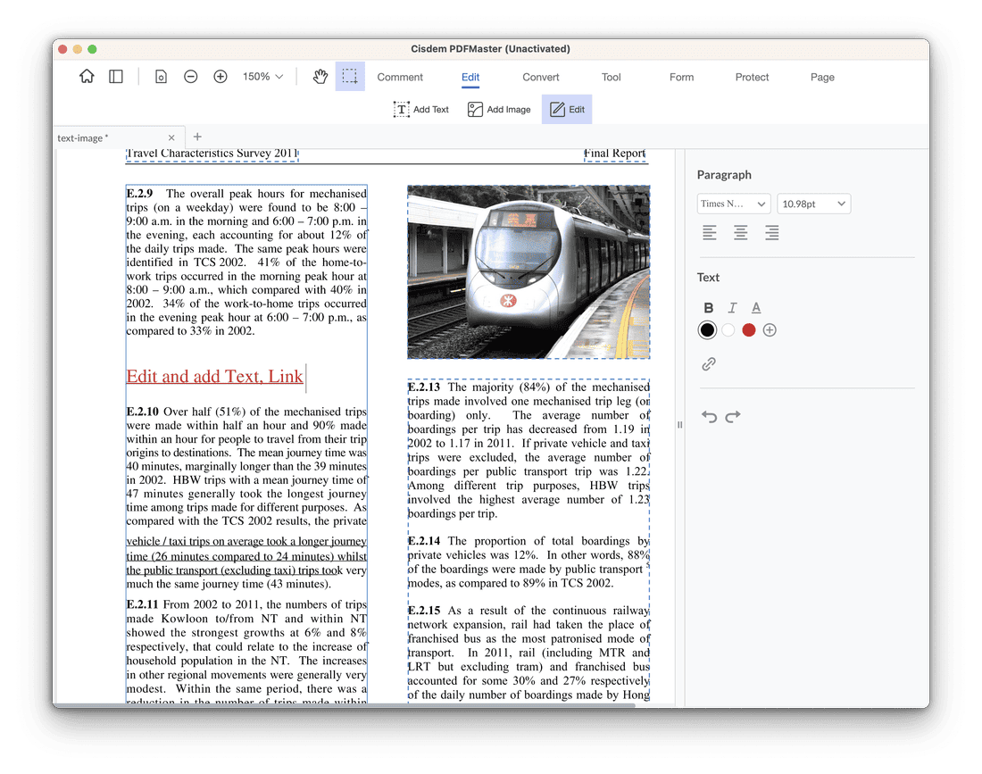
Task: Choose the black text color swatch
Action: coord(707,330)
